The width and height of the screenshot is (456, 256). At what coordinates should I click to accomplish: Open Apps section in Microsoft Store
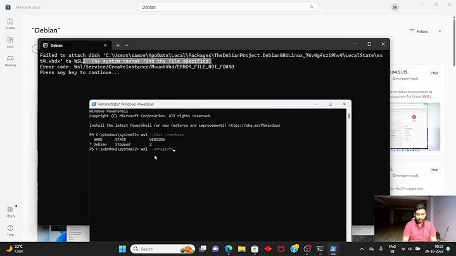10,42
